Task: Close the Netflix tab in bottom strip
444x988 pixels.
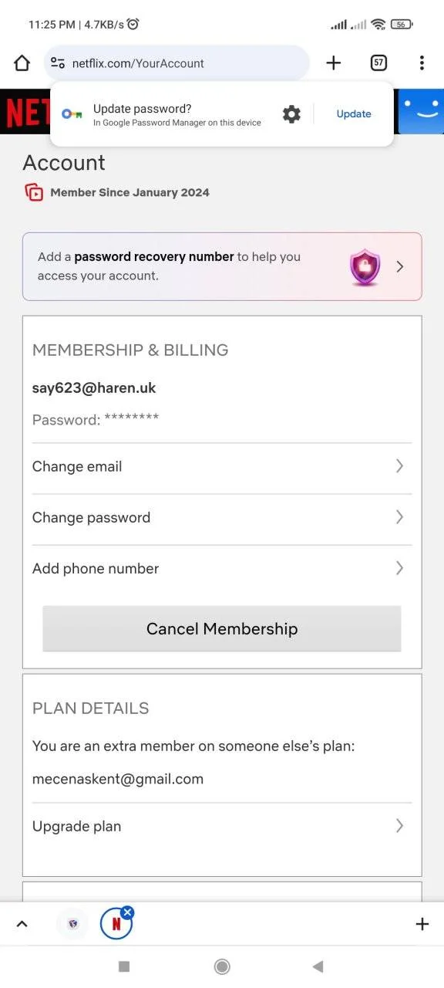Action: (x=128, y=912)
